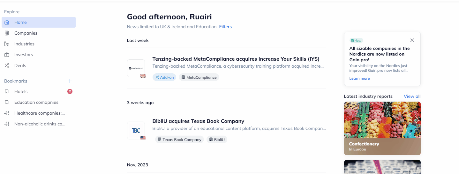This screenshot has height=174, width=459.
Task: Click the Add-on deal tag
Action: click(x=164, y=77)
